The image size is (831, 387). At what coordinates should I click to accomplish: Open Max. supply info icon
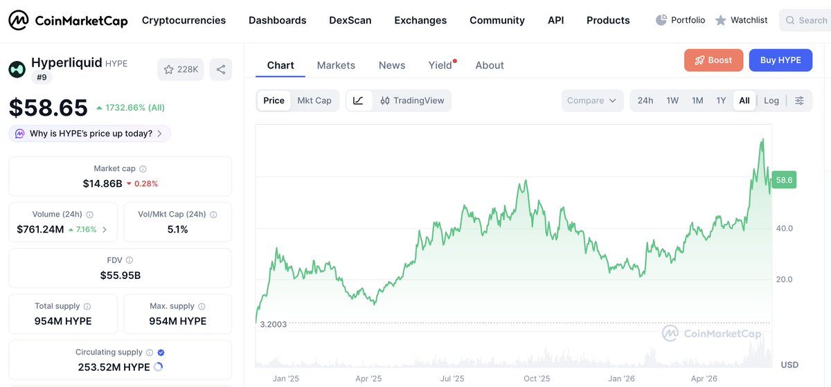pos(202,306)
